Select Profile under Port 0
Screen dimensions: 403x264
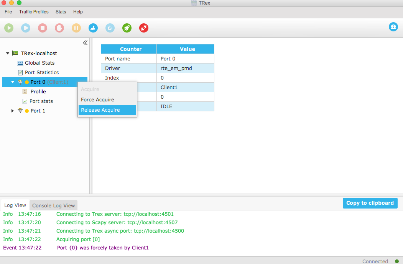click(38, 91)
